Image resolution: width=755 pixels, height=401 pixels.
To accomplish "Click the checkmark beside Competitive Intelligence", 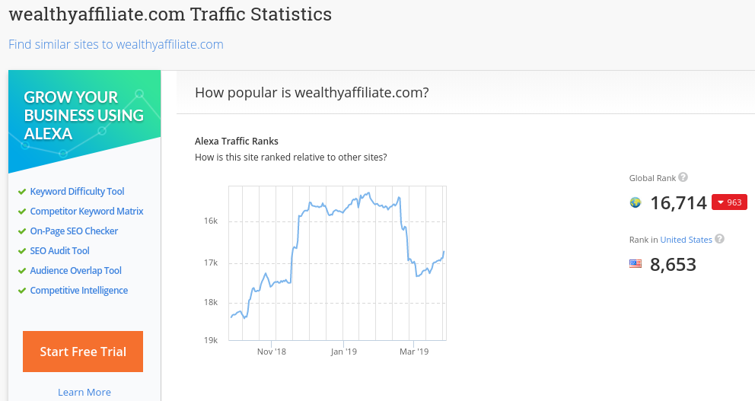I will pyautogui.click(x=21, y=291).
